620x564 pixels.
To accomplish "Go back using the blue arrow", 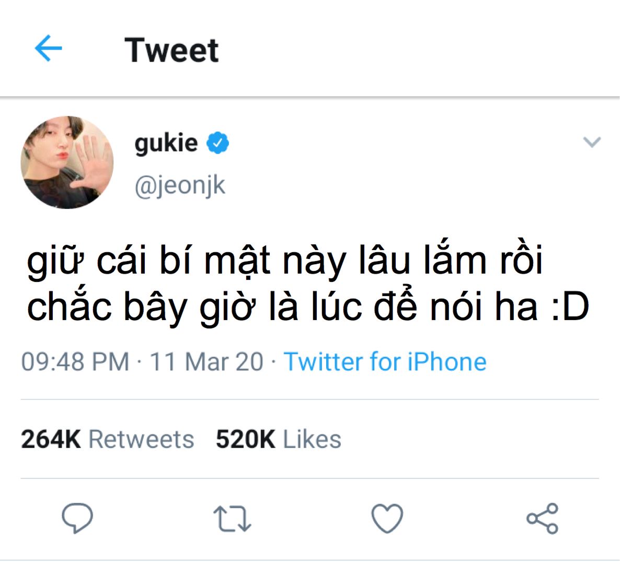I will (48, 49).
